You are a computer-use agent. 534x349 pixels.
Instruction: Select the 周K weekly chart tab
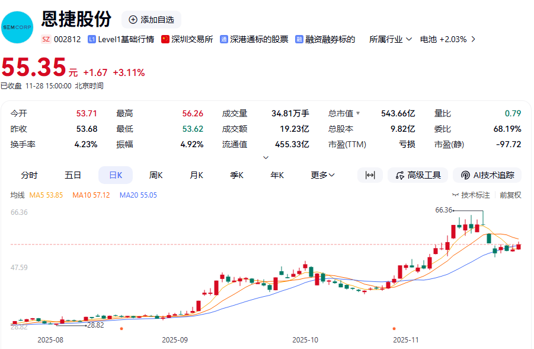(x=156, y=175)
